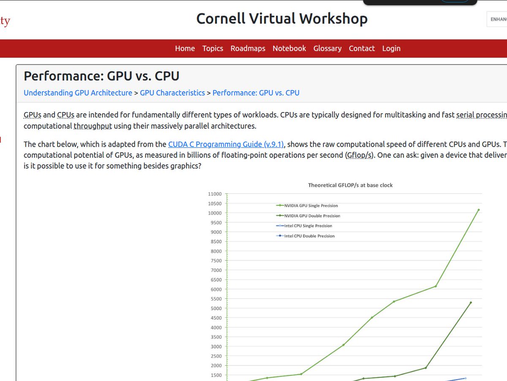The height and width of the screenshot is (381, 507).
Task: Open the Home menu item
Action: pyautogui.click(x=185, y=48)
